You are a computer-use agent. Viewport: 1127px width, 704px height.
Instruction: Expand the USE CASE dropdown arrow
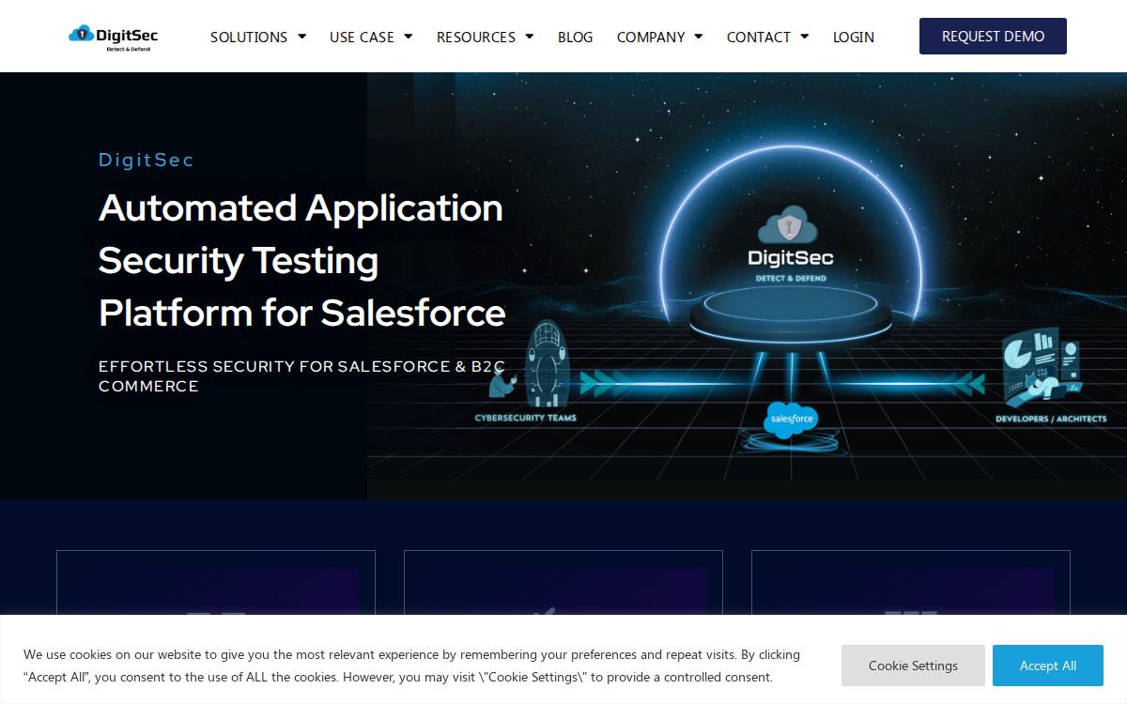pos(408,37)
